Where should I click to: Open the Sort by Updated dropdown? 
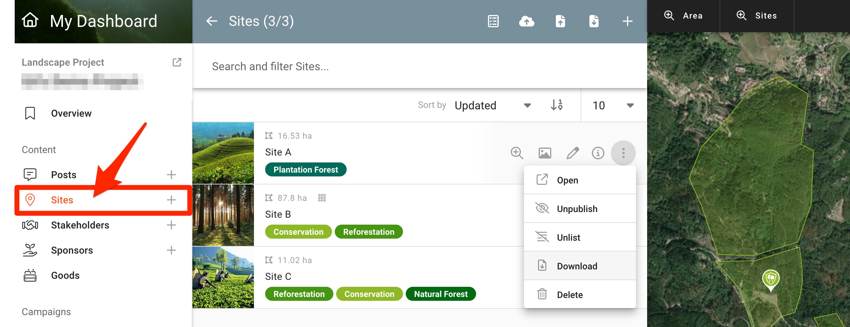pyautogui.click(x=493, y=105)
